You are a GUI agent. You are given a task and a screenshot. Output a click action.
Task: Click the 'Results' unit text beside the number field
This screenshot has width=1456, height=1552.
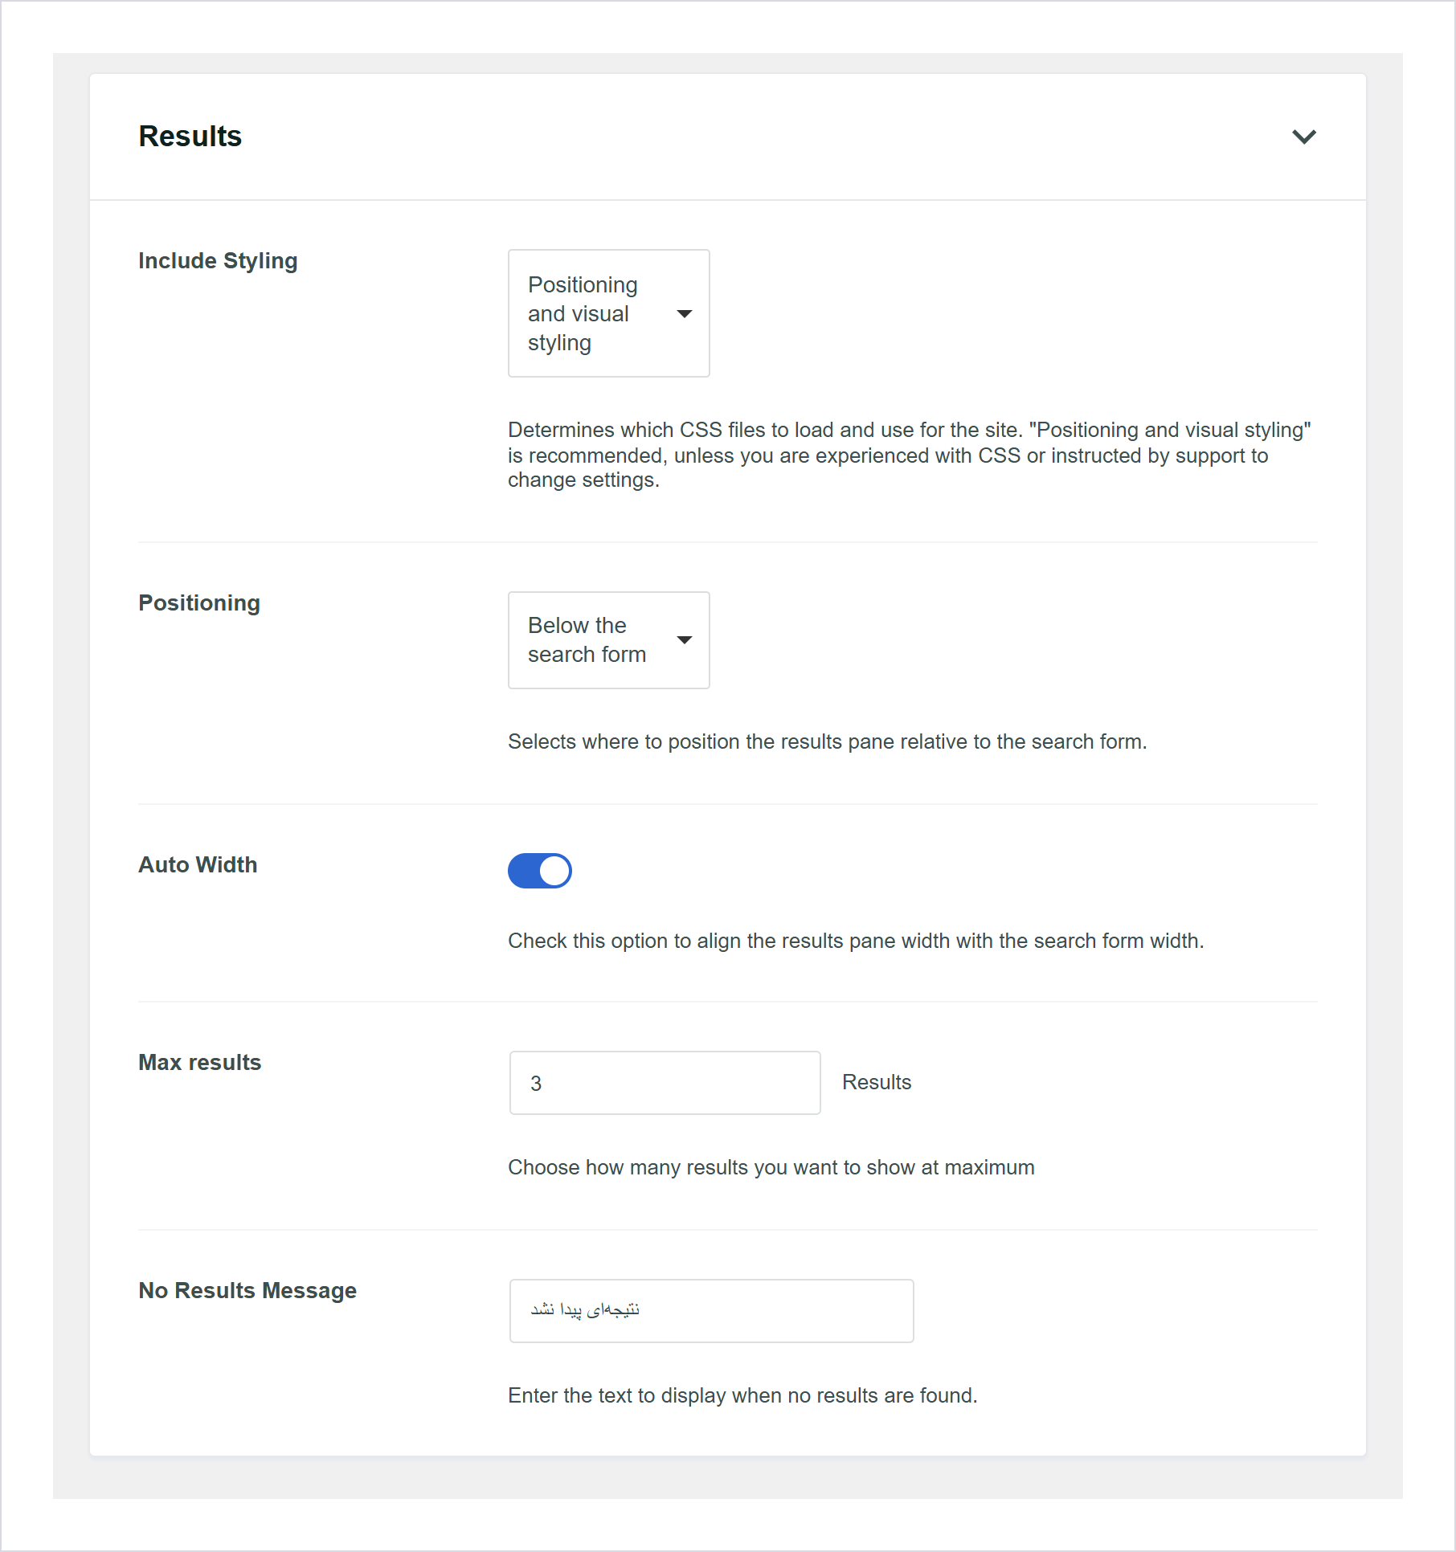click(877, 1082)
